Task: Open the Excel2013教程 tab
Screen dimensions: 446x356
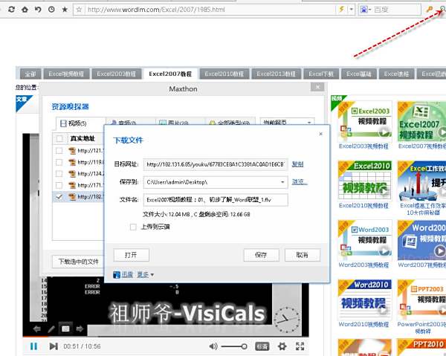Action: [x=277, y=74]
